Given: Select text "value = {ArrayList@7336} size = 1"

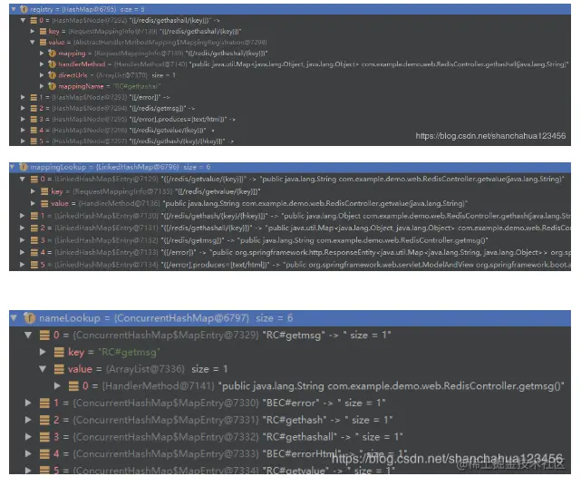Looking at the screenshot, I should (148, 369).
